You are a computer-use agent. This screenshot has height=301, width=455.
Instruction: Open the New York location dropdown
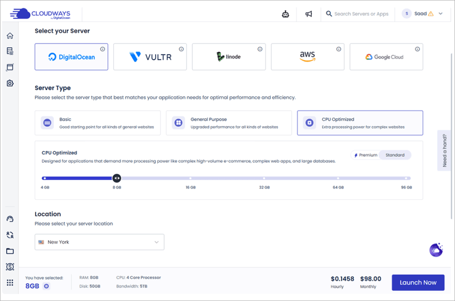(x=99, y=242)
